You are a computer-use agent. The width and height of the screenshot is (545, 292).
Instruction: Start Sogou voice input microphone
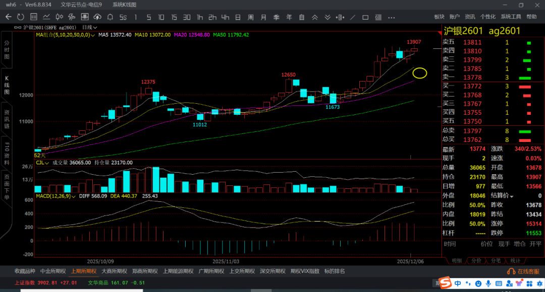click(488, 283)
